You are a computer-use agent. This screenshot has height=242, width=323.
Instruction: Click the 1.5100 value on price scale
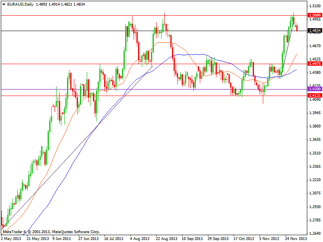(315, 6)
